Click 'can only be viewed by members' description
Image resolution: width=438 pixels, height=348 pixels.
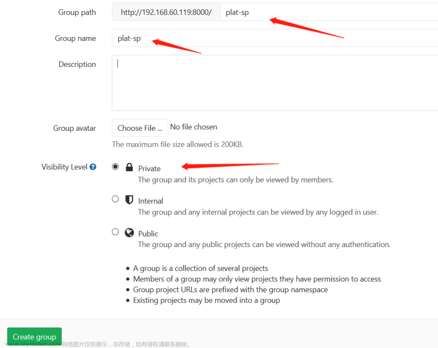coord(236,180)
